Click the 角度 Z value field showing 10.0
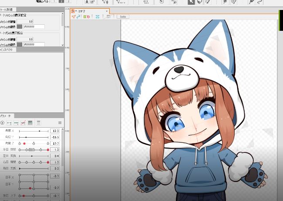This screenshot has width=283, height=201. point(55,143)
